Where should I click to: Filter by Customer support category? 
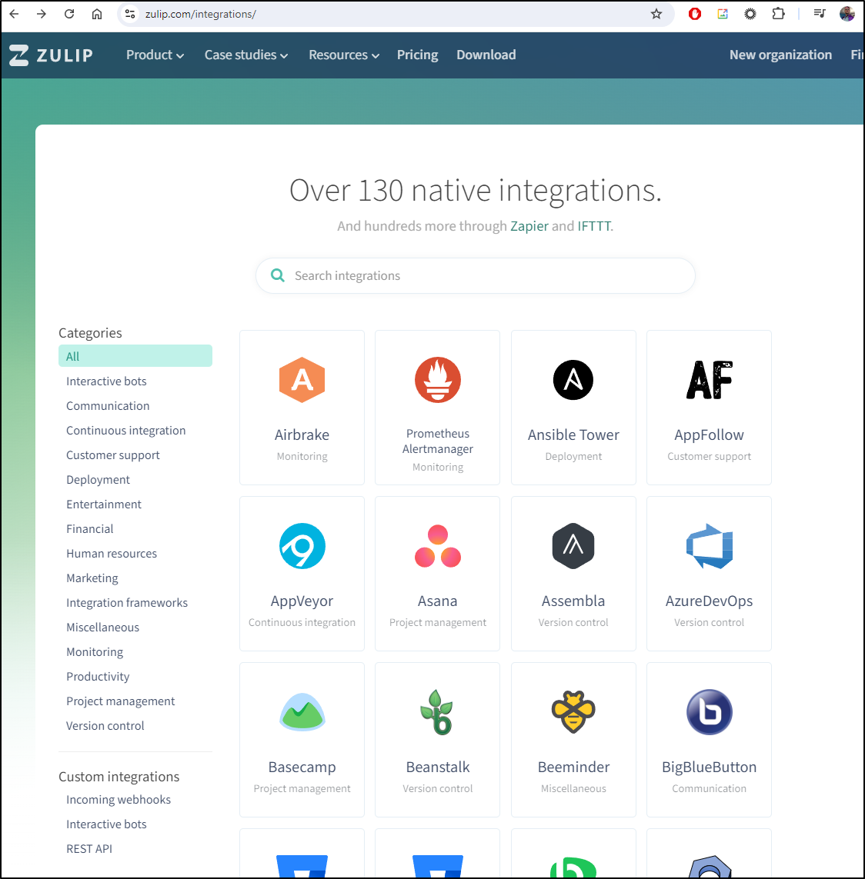click(x=113, y=455)
